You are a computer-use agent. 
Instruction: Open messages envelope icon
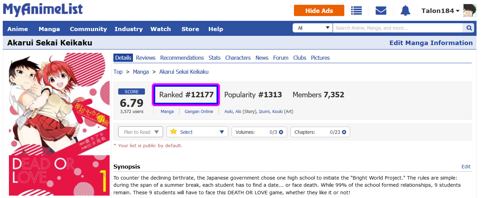pyautogui.click(x=381, y=11)
